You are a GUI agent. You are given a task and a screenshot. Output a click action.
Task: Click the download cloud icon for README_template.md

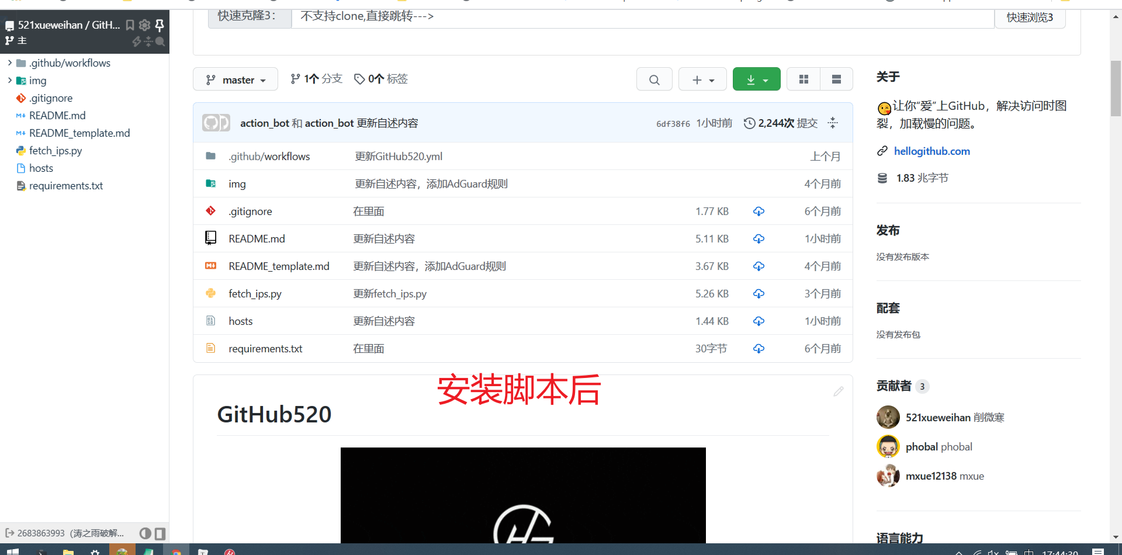[x=759, y=266]
